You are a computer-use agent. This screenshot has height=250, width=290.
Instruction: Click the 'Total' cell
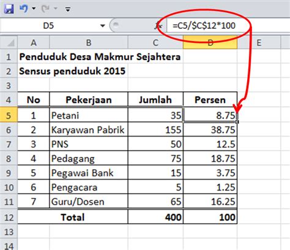pos(73,217)
